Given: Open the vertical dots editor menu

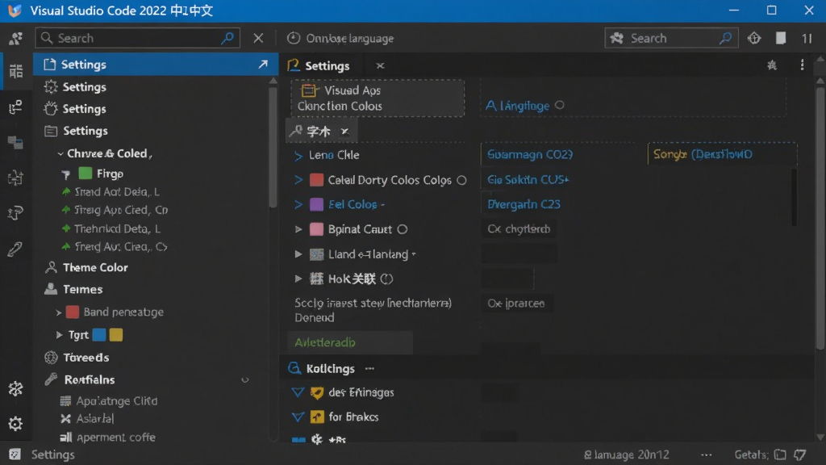Looking at the screenshot, I should point(802,65).
